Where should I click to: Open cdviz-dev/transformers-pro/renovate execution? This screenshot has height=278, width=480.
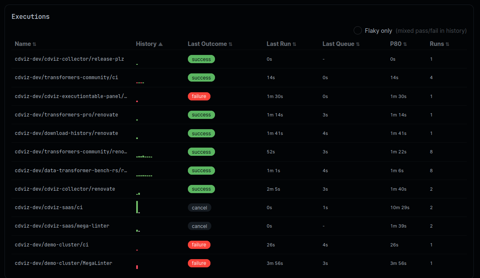point(66,115)
